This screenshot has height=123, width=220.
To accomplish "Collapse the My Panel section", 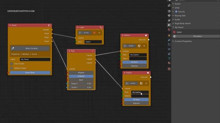I will 173,27.
